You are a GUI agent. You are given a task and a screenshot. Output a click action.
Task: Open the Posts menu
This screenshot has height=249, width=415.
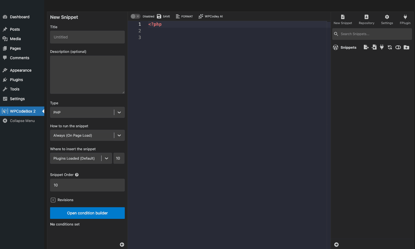tap(22, 29)
